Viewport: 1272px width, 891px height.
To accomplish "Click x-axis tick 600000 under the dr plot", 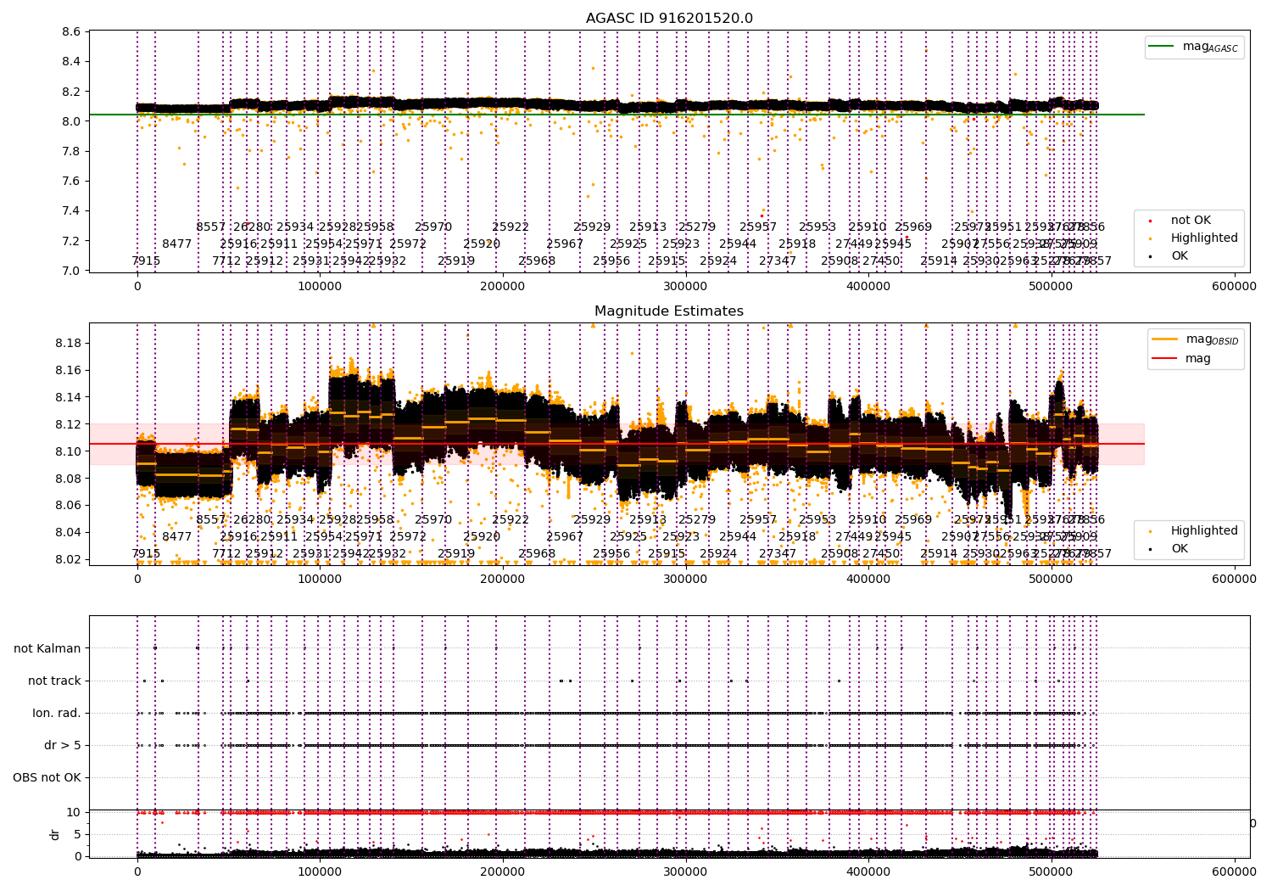I will [1234, 871].
